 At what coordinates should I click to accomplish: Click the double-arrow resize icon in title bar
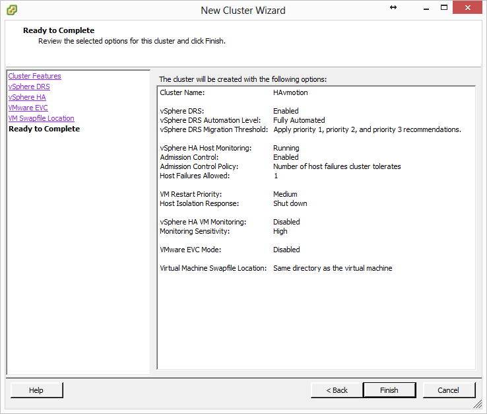(x=393, y=7)
